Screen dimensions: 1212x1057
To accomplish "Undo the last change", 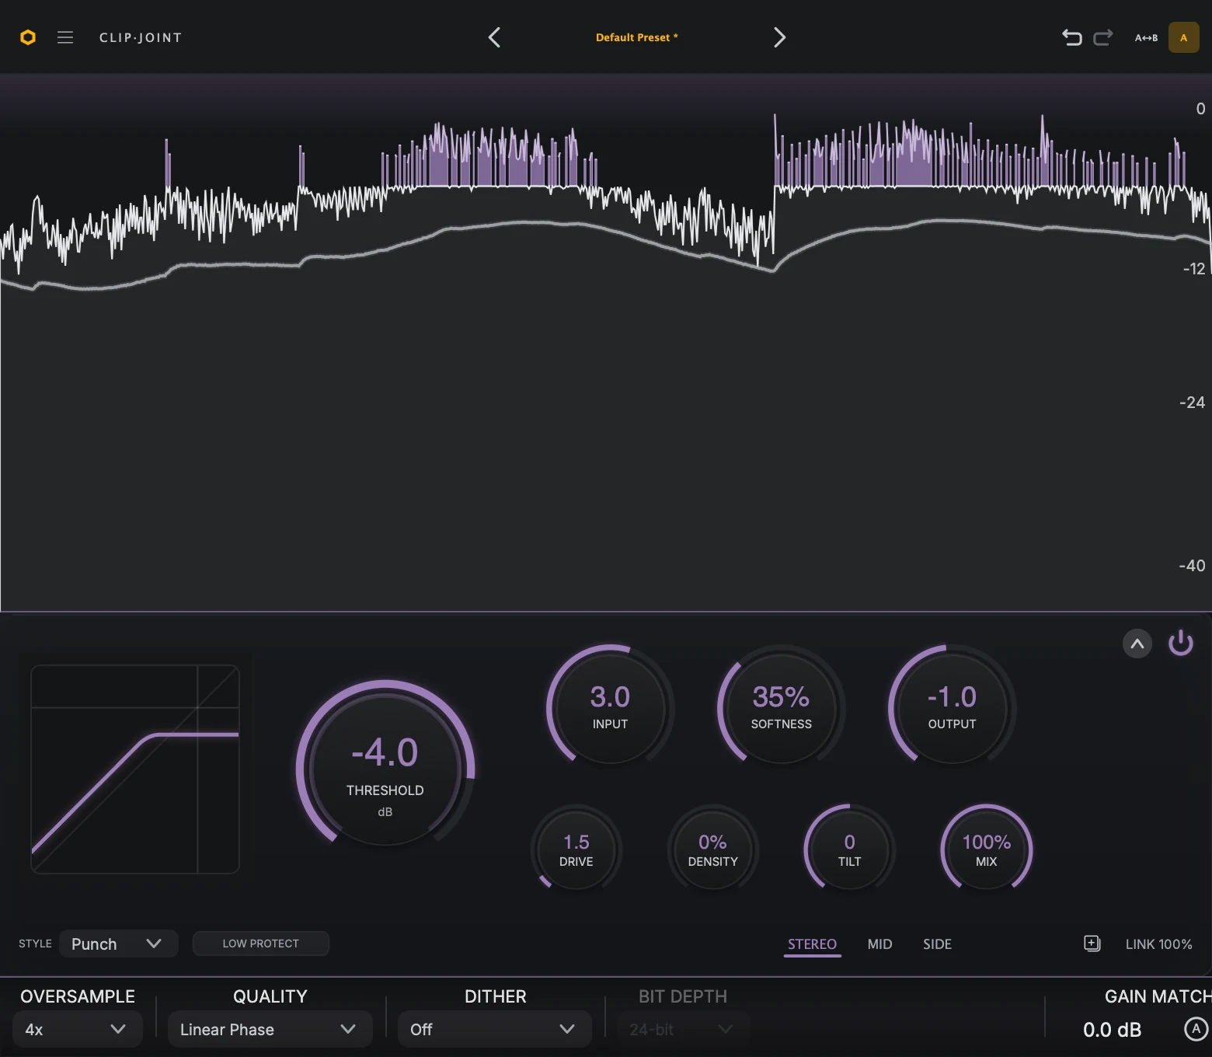I will tap(1072, 37).
